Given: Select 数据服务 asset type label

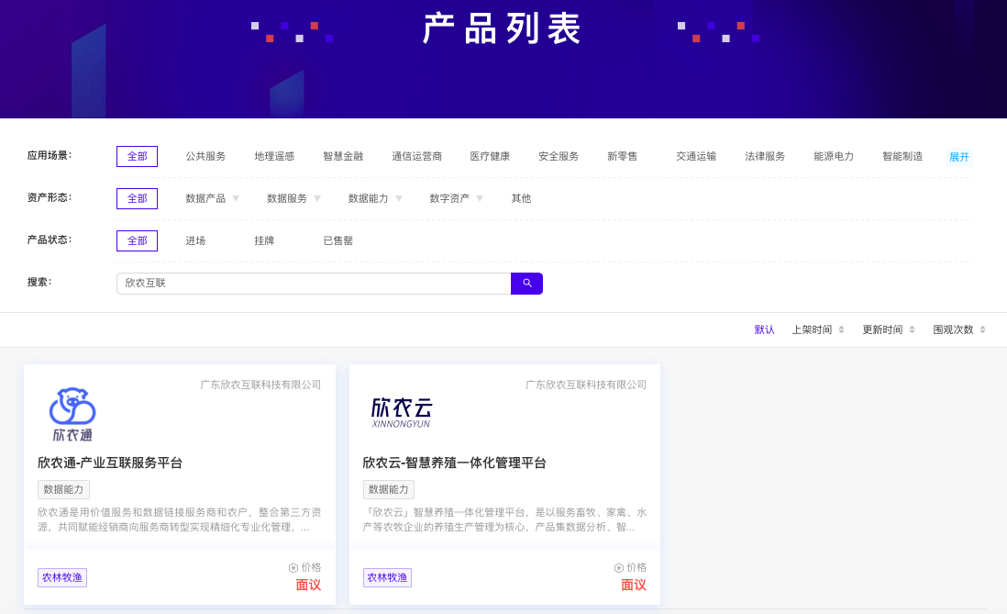Looking at the screenshot, I should (x=286, y=198).
